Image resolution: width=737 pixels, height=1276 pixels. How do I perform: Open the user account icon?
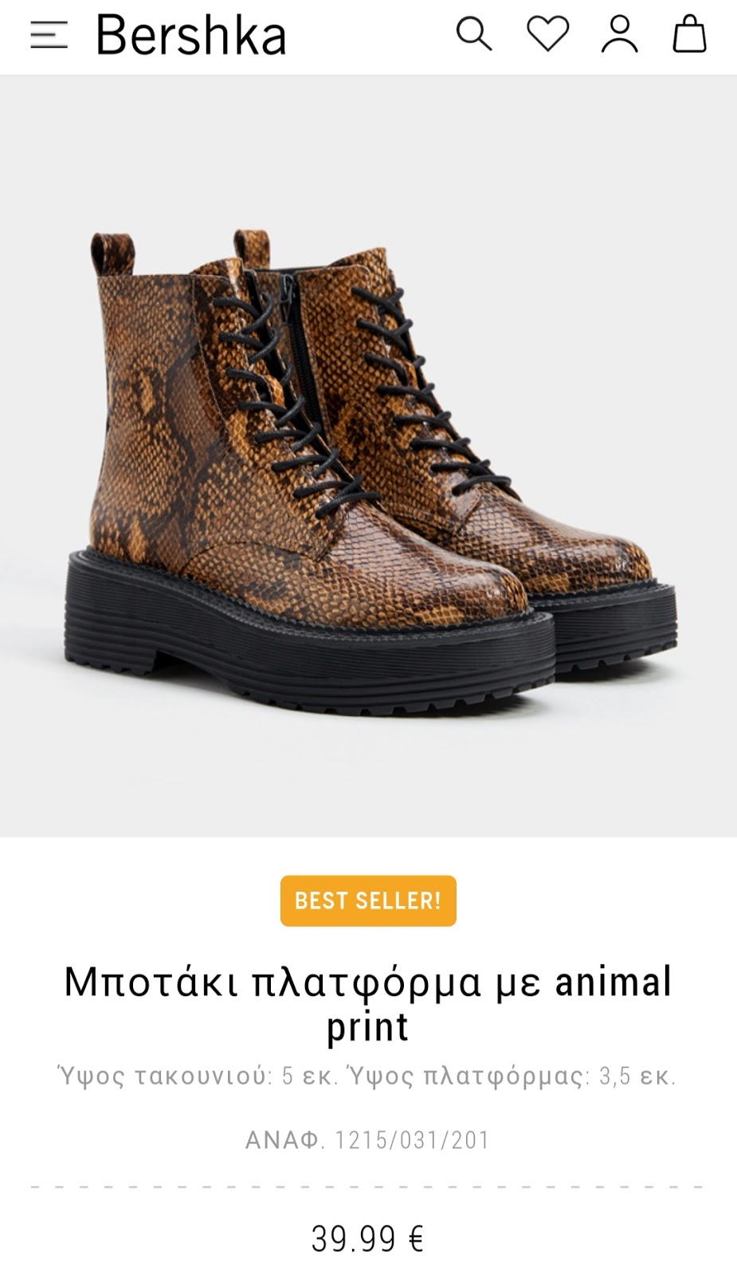pyautogui.click(x=619, y=35)
